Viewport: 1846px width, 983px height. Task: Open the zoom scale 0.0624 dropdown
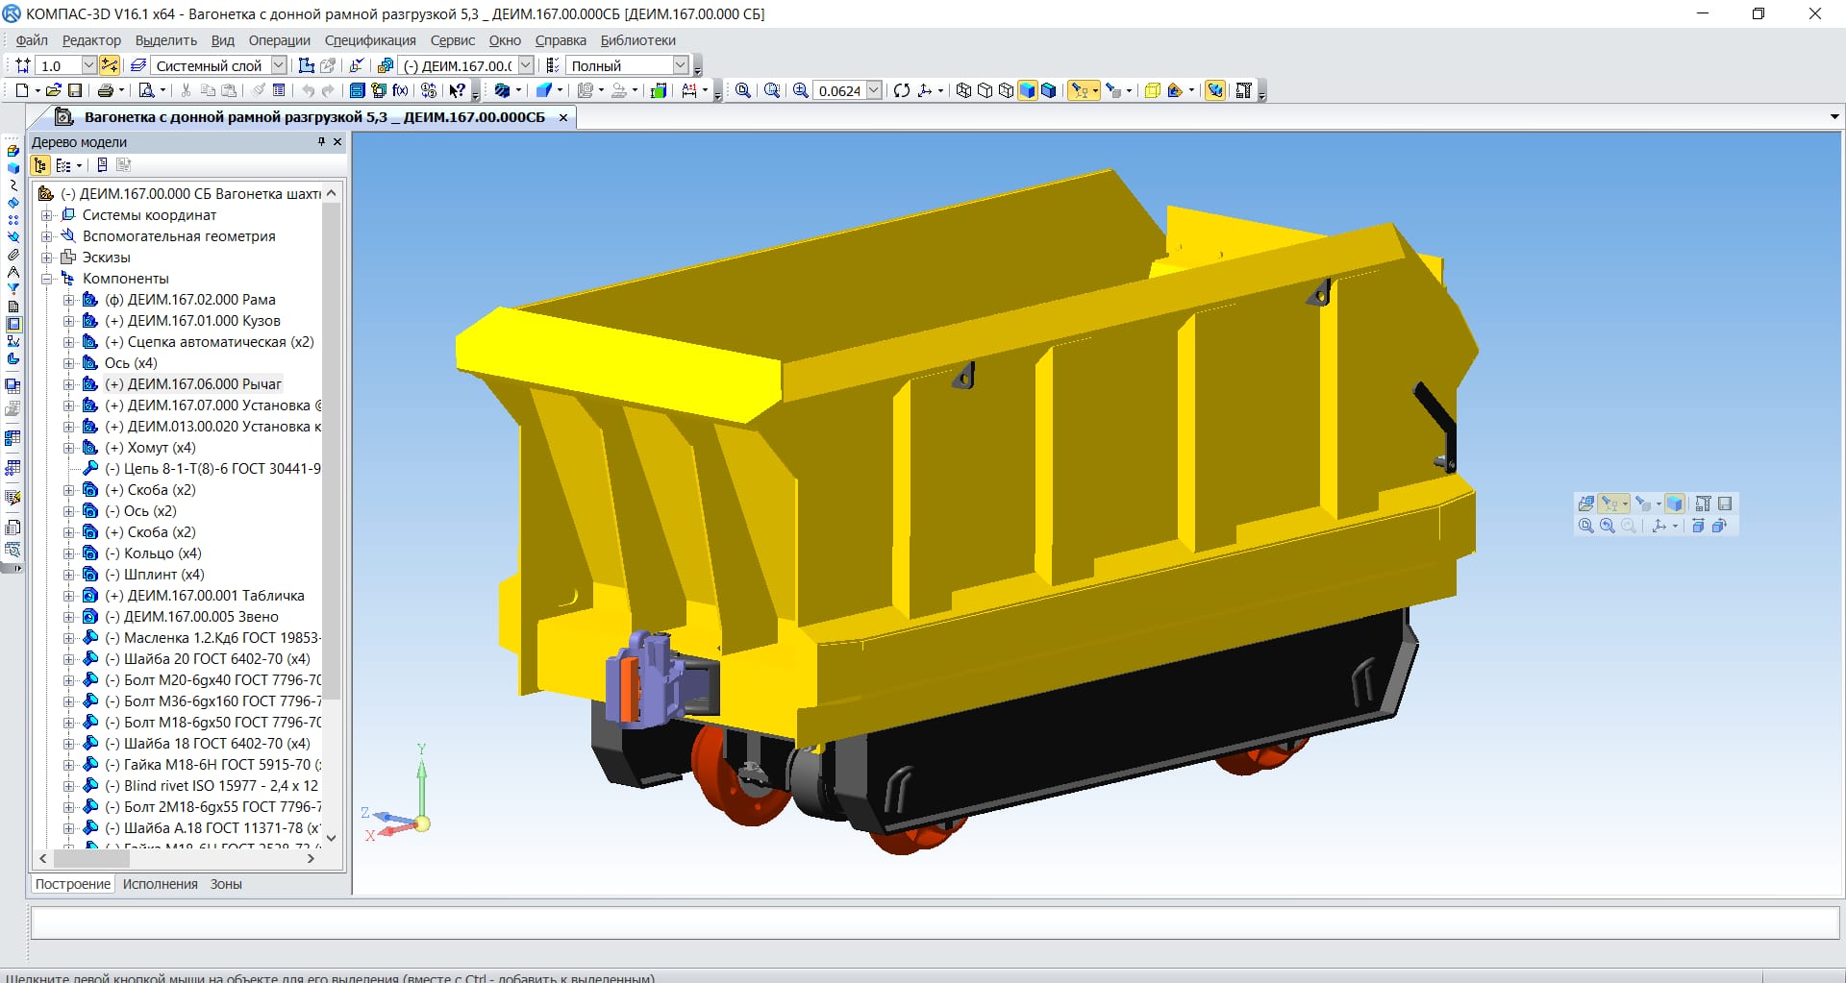click(874, 90)
